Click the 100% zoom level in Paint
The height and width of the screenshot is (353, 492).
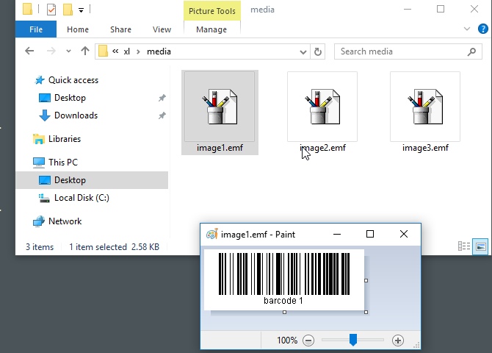point(287,340)
